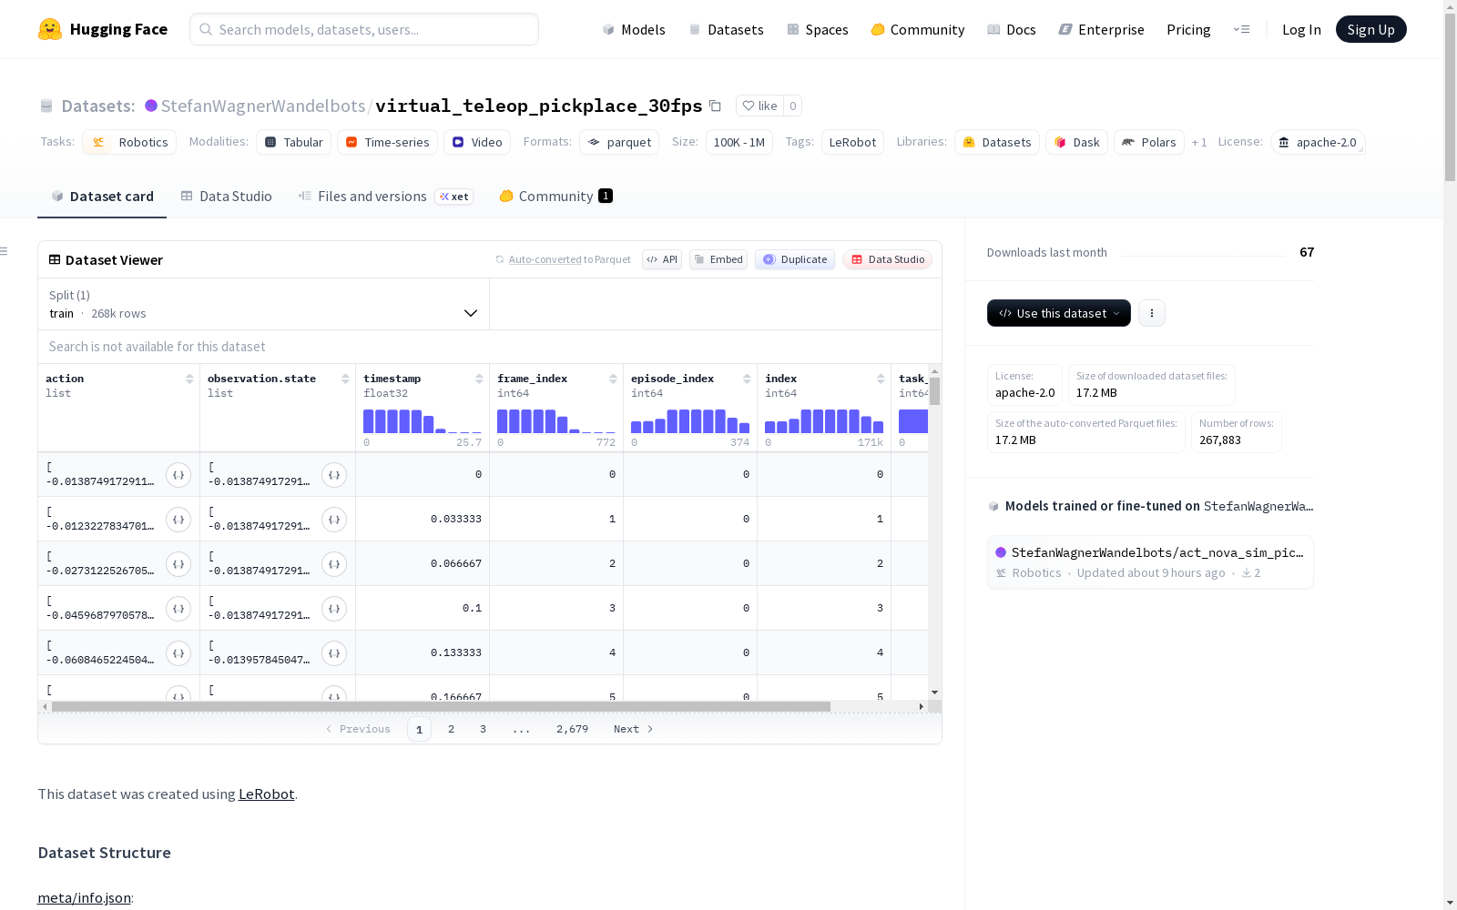Expand observation.state cell in the 0.1 row

[x=334, y=609]
